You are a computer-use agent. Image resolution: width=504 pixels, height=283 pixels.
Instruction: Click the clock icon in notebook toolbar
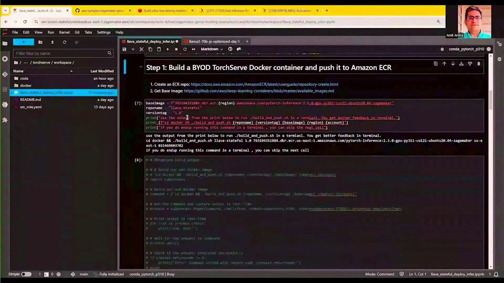click(x=230, y=49)
